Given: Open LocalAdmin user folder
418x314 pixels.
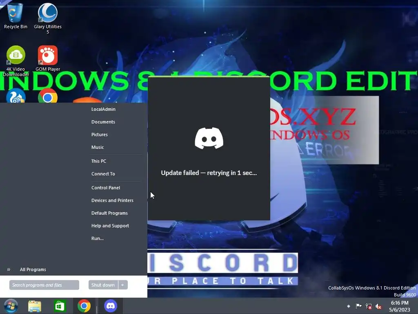Looking at the screenshot, I should pyautogui.click(x=103, y=109).
